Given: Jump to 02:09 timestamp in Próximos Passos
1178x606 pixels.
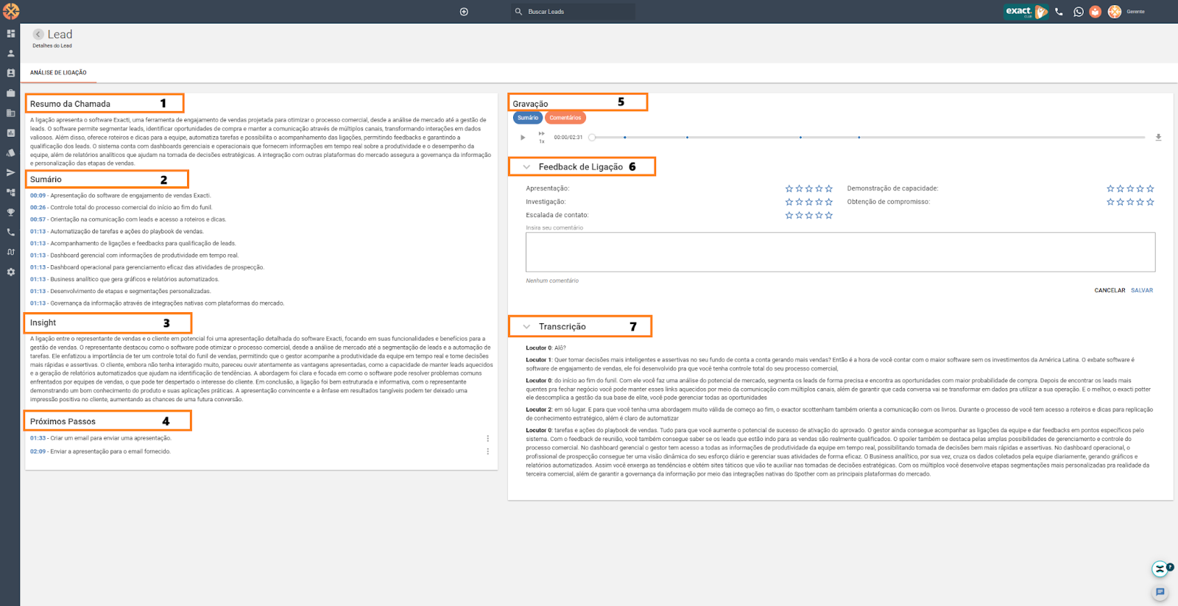Looking at the screenshot, I should pos(38,451).
